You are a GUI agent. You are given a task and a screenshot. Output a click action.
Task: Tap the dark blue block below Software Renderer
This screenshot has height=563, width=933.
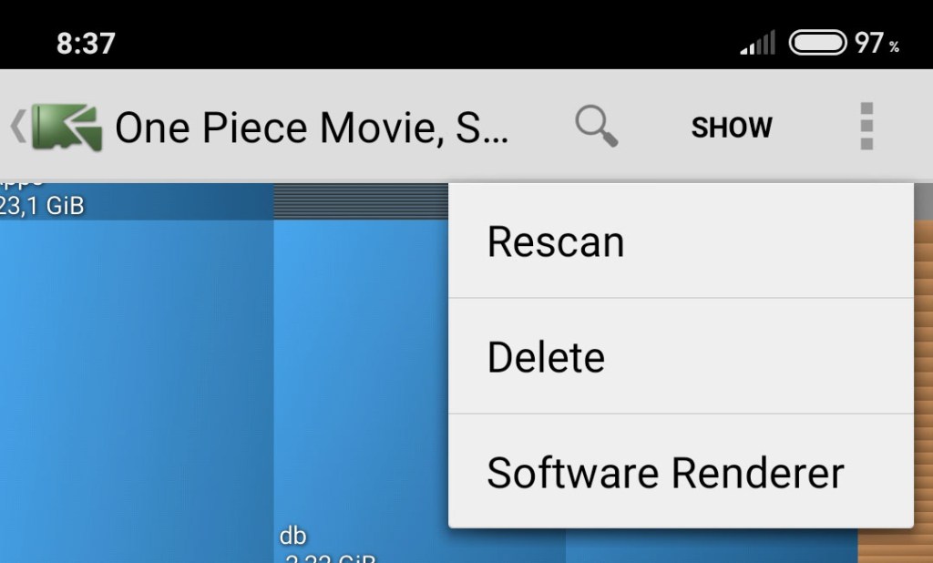coord(711,547)
